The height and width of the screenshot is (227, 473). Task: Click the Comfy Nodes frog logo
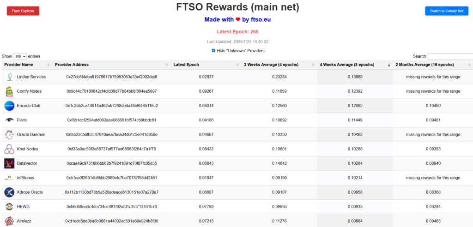click(x=9, y=91)
